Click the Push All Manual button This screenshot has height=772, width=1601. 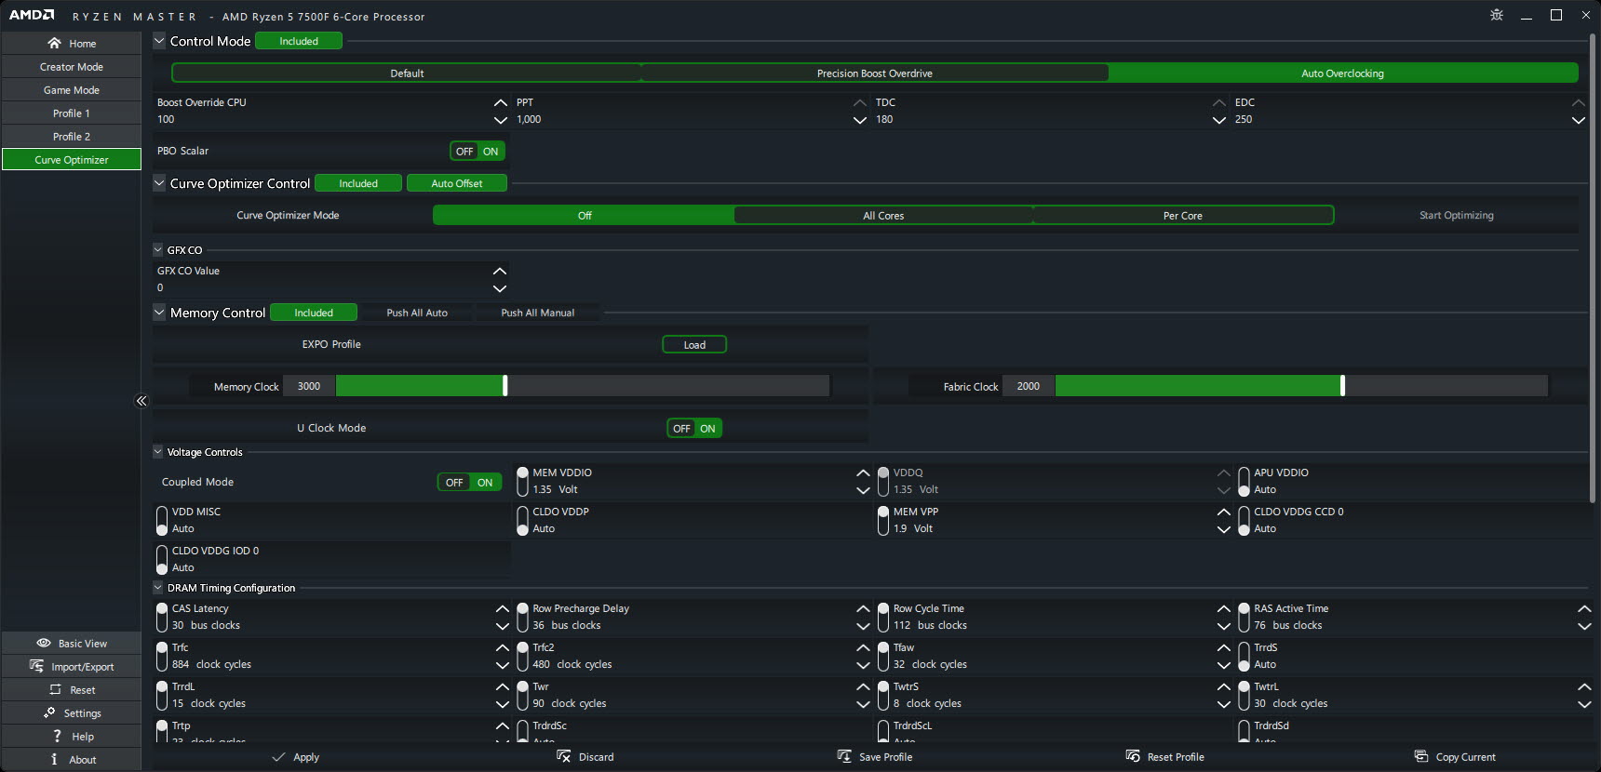pyautogui.click(x=538, y=313)
